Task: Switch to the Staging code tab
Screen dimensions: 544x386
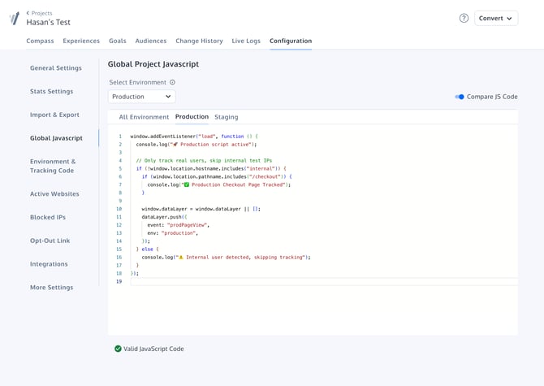Action: [227, 117]
